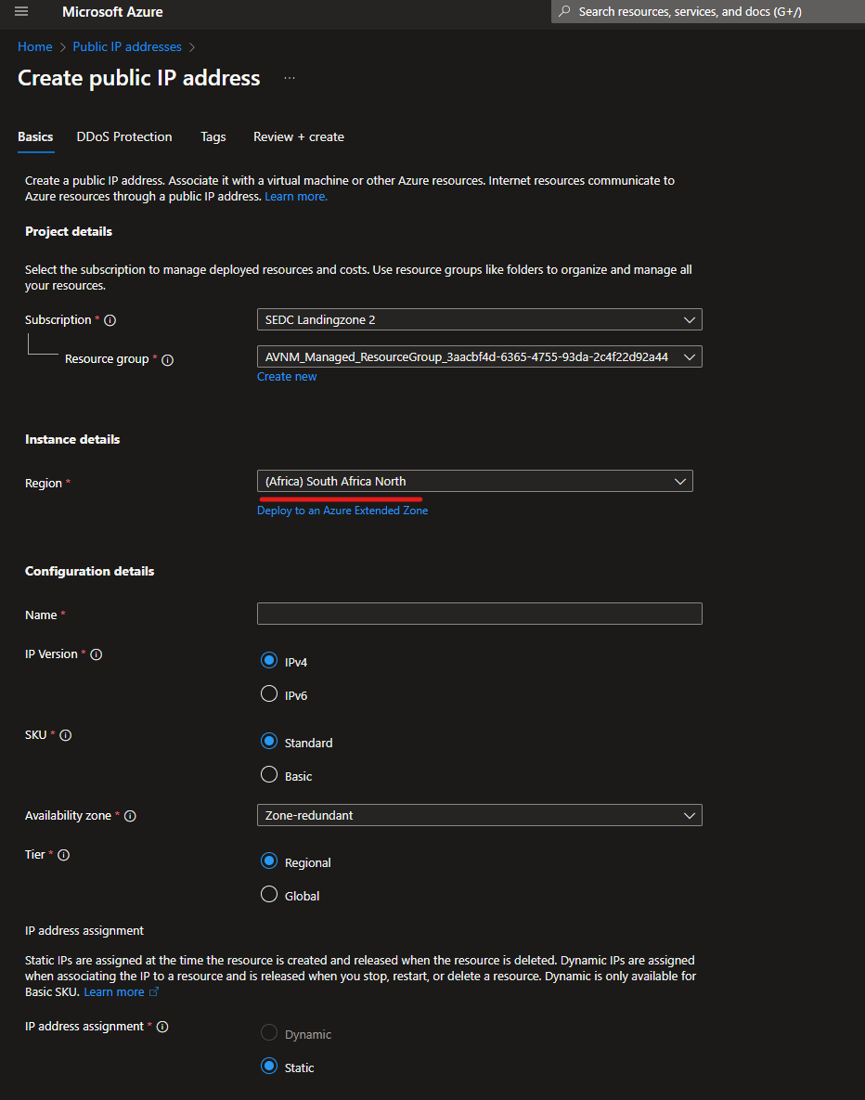The image size is (865, 1100).
Task: Click Create new resource group link
Action: (x=286, y=377)
